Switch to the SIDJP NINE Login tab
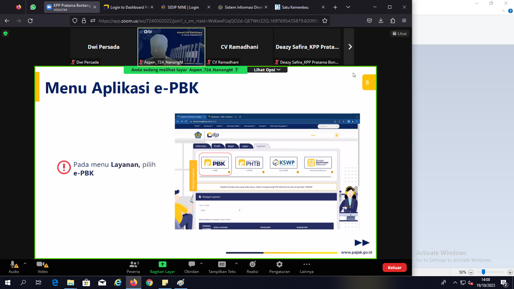Image resolution: width=514 pixels, height=289 pixels. click(x=183, y=7)
